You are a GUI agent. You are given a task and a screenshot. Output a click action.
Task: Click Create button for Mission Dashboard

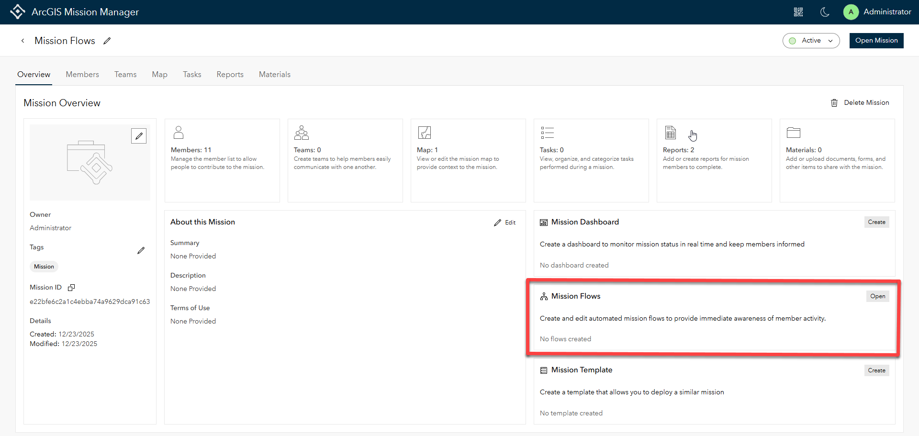[877, 222]
